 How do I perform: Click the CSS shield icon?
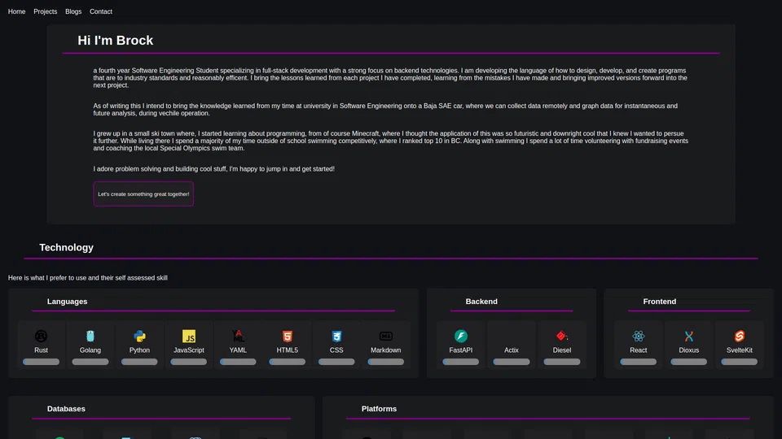pos(336,337)
